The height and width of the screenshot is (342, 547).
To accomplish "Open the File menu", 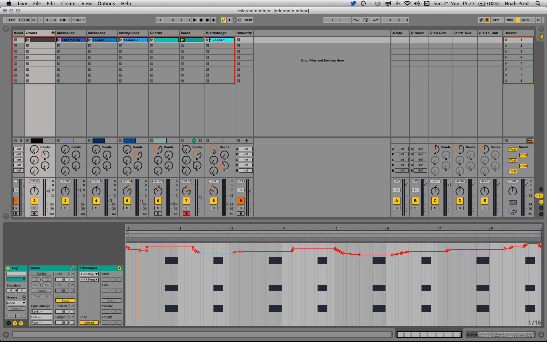I will [x=37, y=4].
